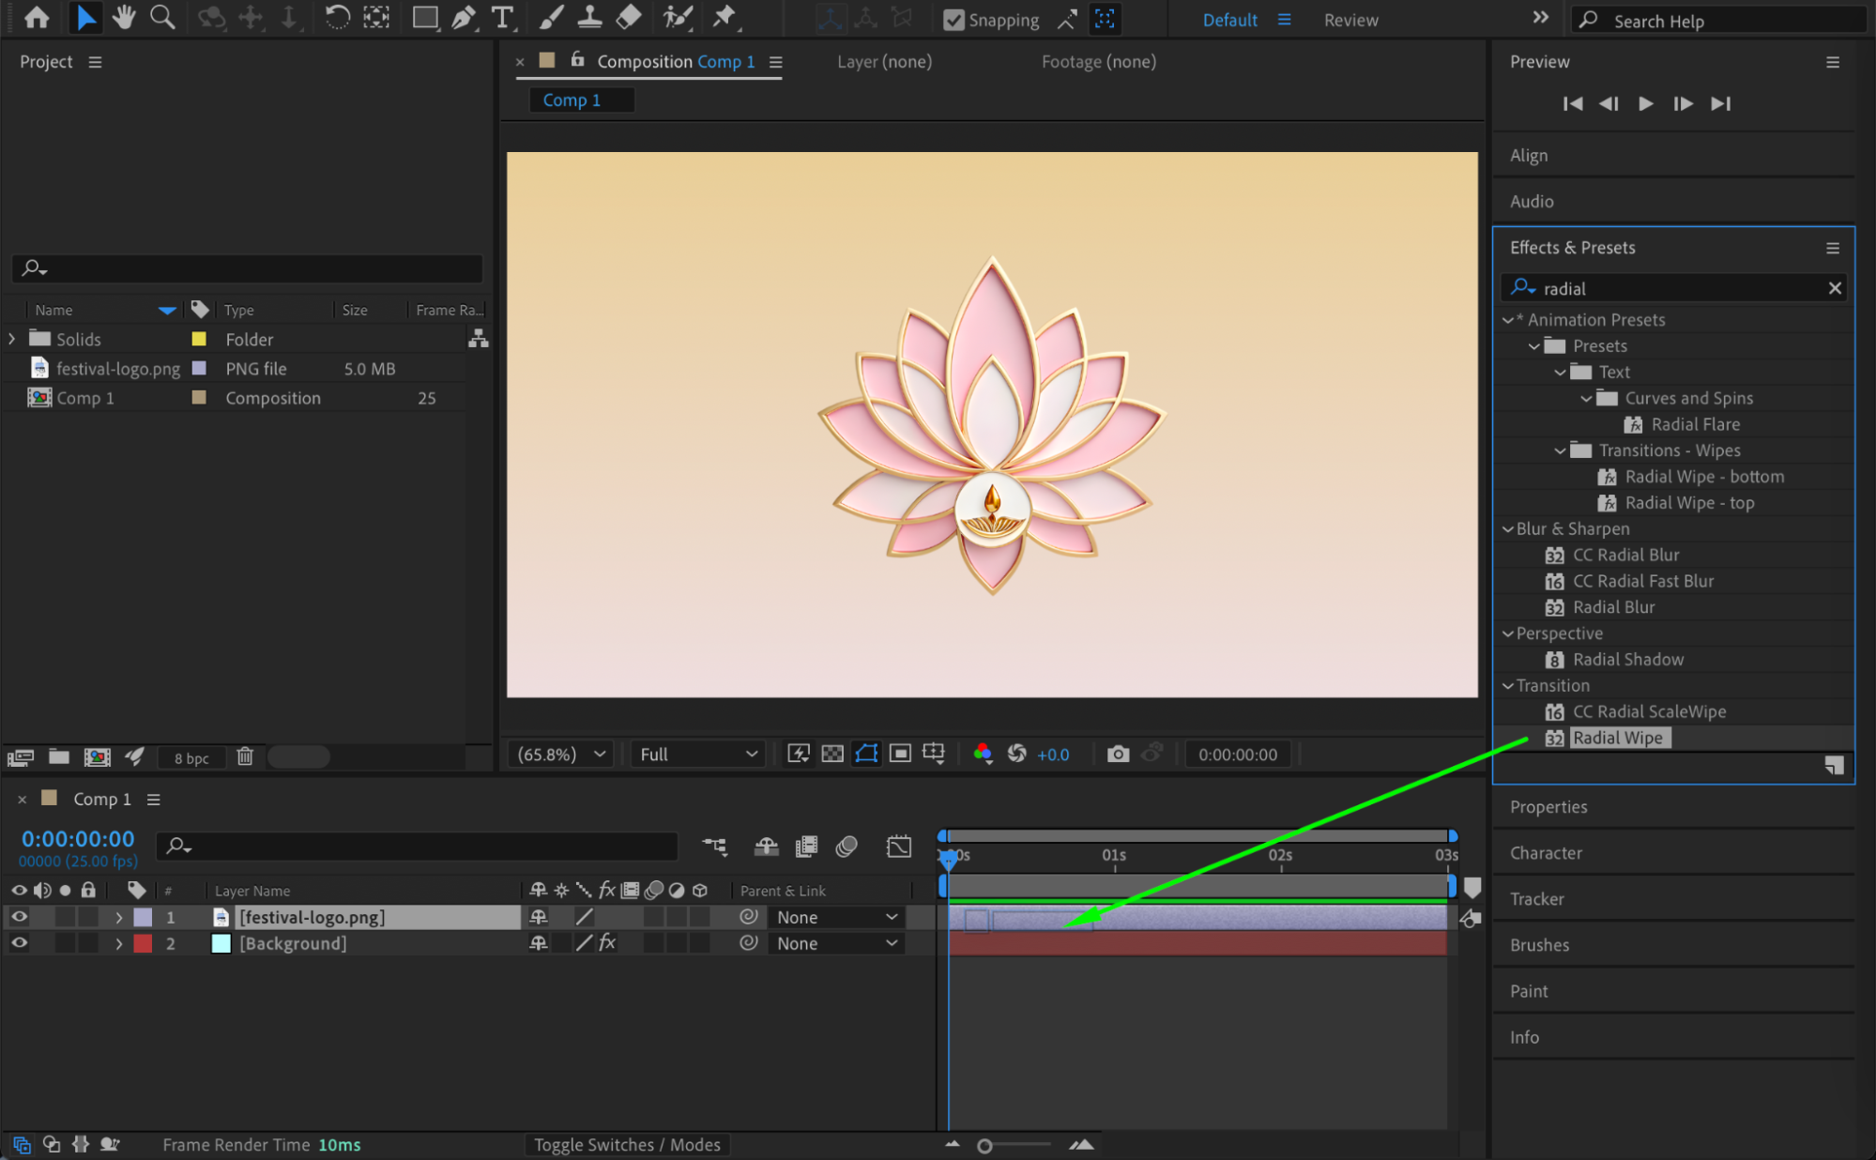
Task: Clear the radial search with X
Action: tap(1834, 288)
